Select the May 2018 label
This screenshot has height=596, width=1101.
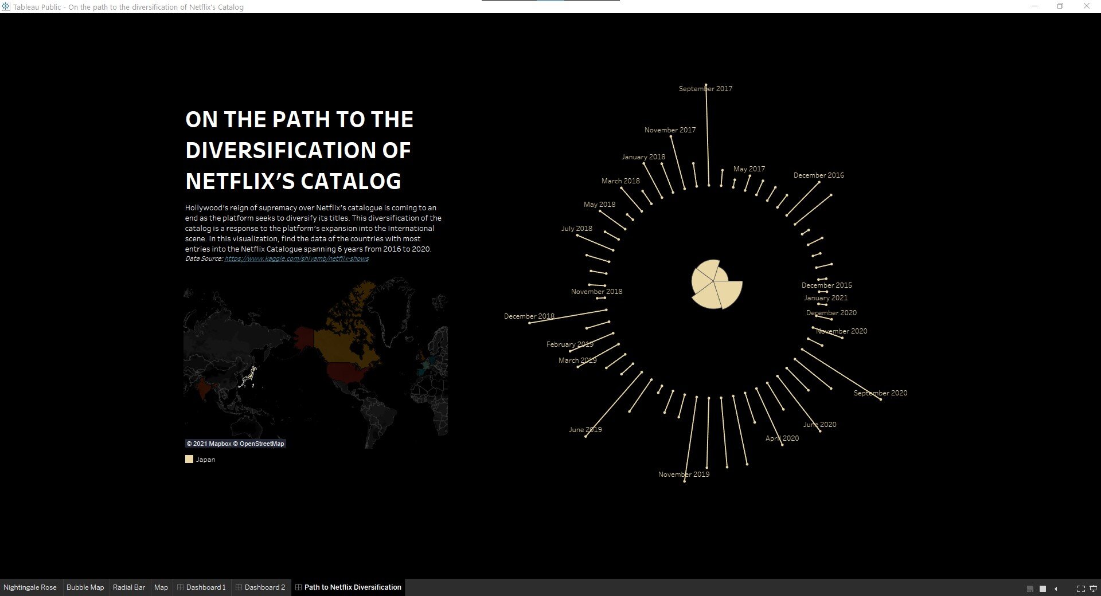(599, 205)
